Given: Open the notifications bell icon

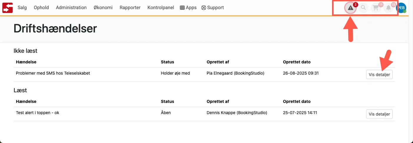Looking at the screenshot, I should [389, 8].
